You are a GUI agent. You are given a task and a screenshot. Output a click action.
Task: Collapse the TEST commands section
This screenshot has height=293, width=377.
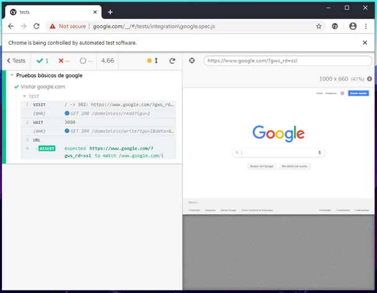(x=24, y=96)
